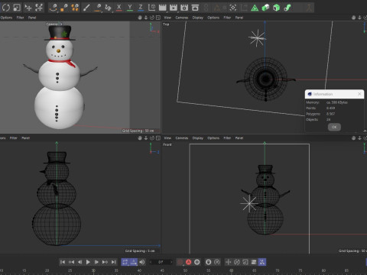Decrease frame with left arrow of frame field
This screenshot has height=275, width=367.
tap(151, 262)
